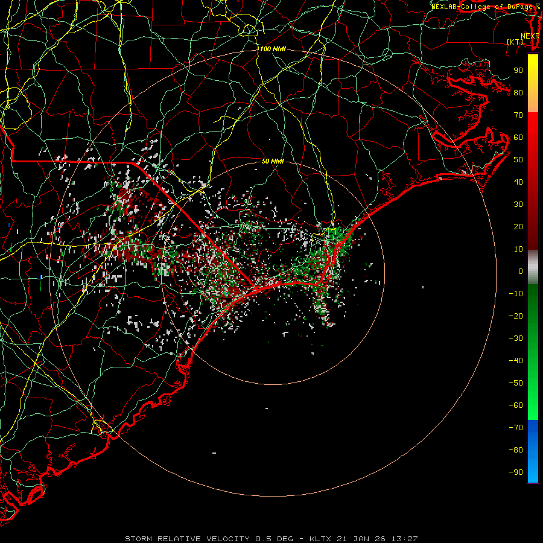The width and height of the screenshot is (543, 543).
Task: Click the [KT] units label above scale
Action: coord(515,42)
